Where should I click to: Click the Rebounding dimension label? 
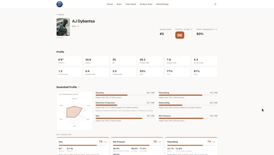[164, 103]
